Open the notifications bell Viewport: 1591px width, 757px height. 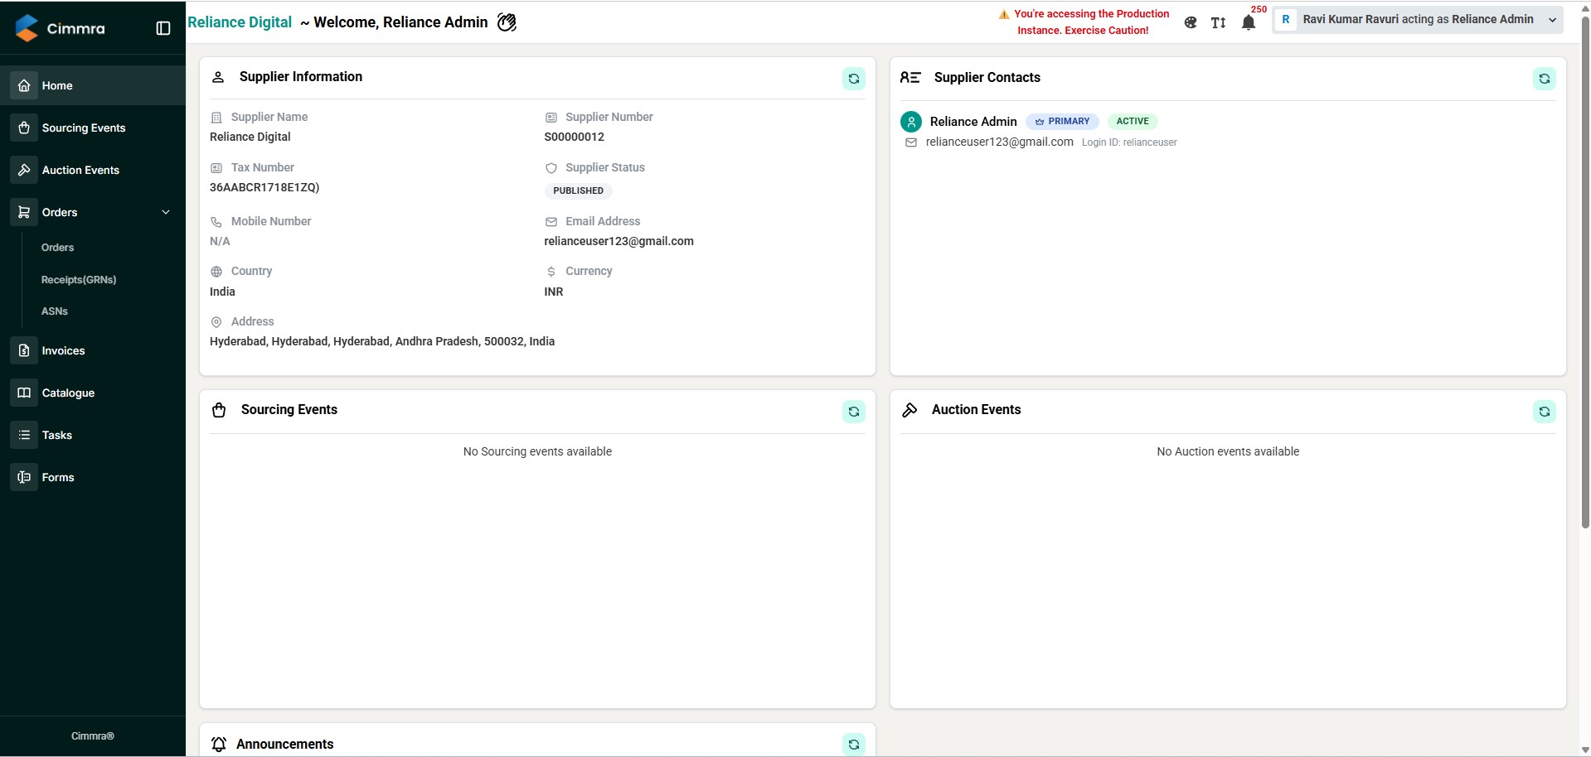[x=1249, y=23]
